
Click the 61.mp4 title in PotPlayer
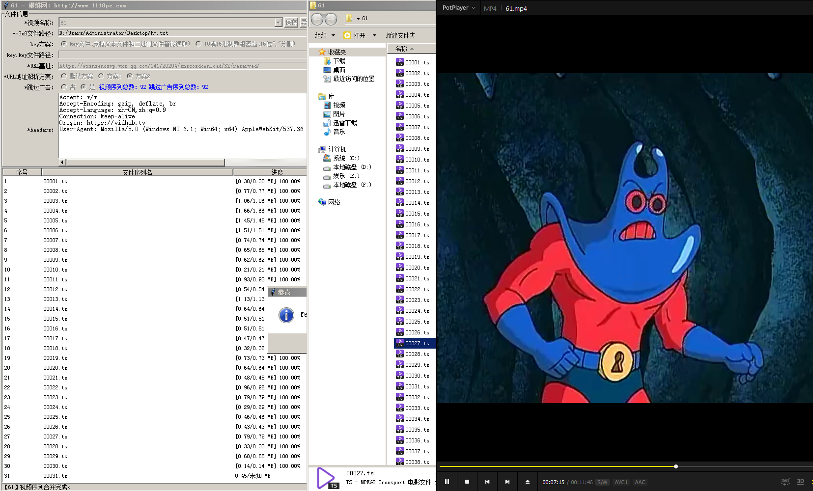click(516, 8)
